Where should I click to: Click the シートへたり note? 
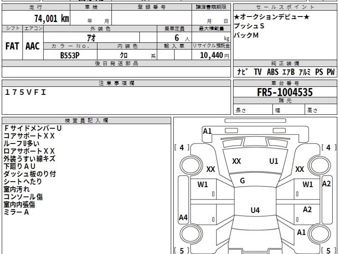coord(23,181)
